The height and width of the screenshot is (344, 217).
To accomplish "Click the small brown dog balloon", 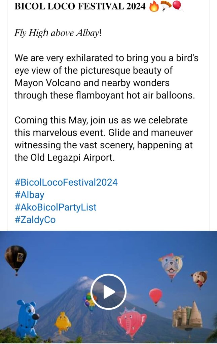I will point(199,278).
